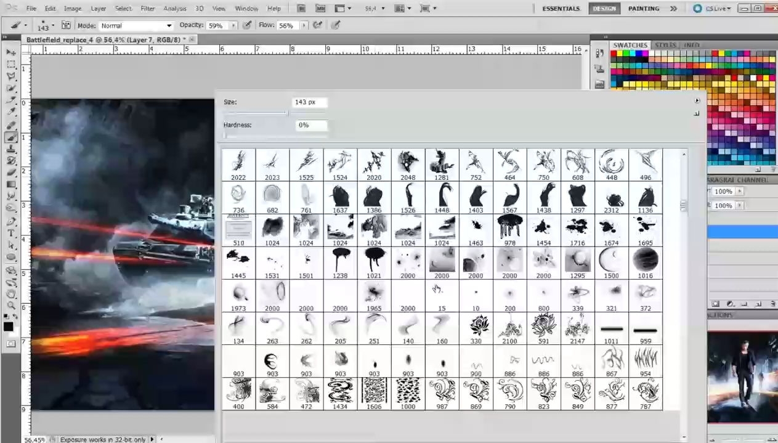778x443 pixels.
Task: Open the CS Live button
Action: coord(713,9)
